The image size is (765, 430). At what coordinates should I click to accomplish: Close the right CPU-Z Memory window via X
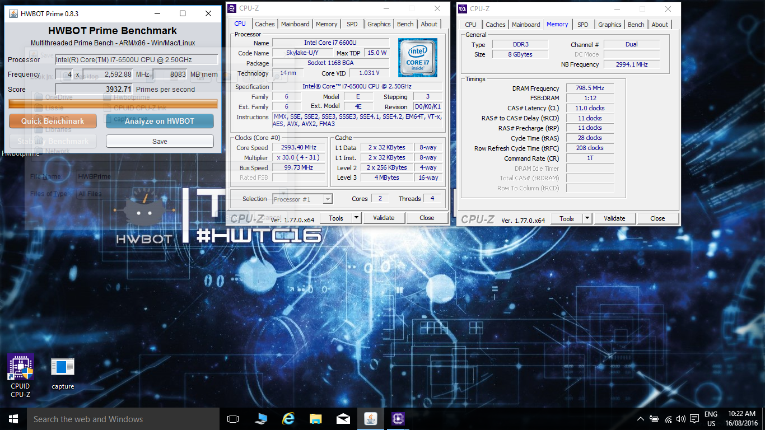click(668, 9)
